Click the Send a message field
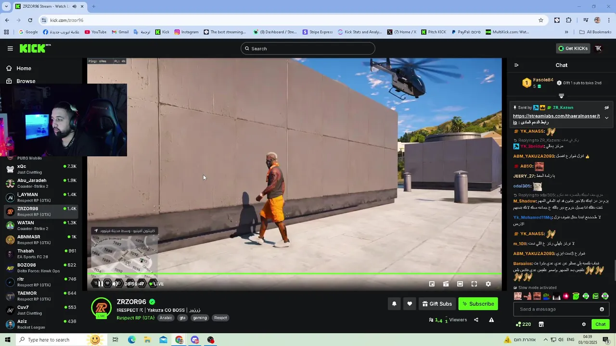The image size is (616, 346). pyautogui.click(x=557, y=309)
